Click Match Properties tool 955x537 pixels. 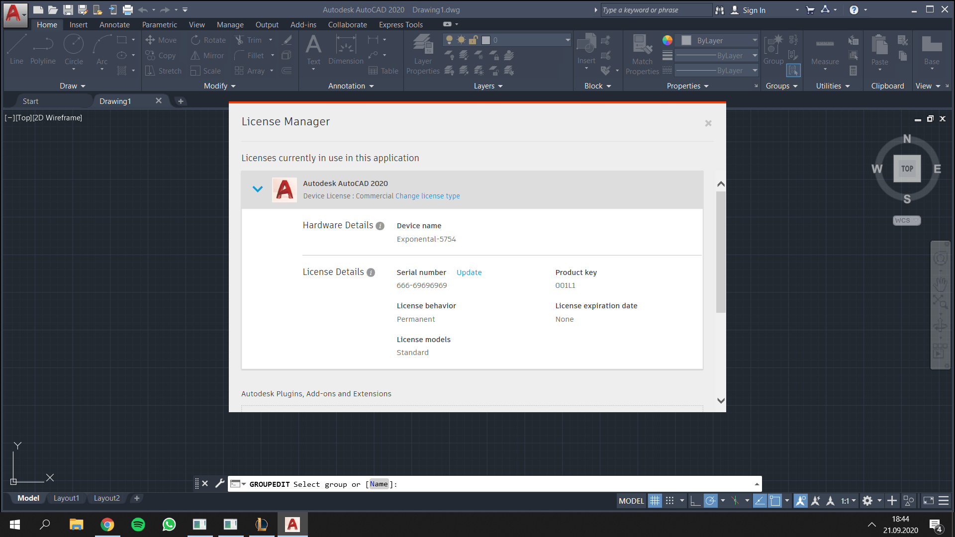642,54
